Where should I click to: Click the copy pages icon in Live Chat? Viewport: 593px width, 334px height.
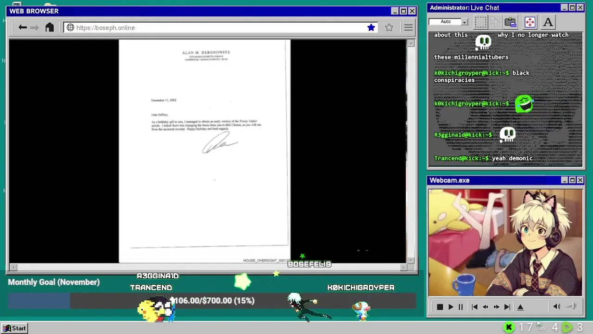click(495, 22)
